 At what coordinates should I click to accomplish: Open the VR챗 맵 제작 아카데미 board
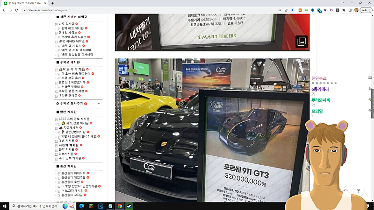76,50
